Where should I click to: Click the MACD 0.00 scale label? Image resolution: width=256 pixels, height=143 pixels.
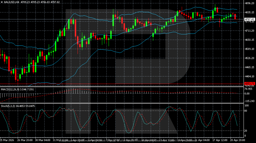point(247,93)
